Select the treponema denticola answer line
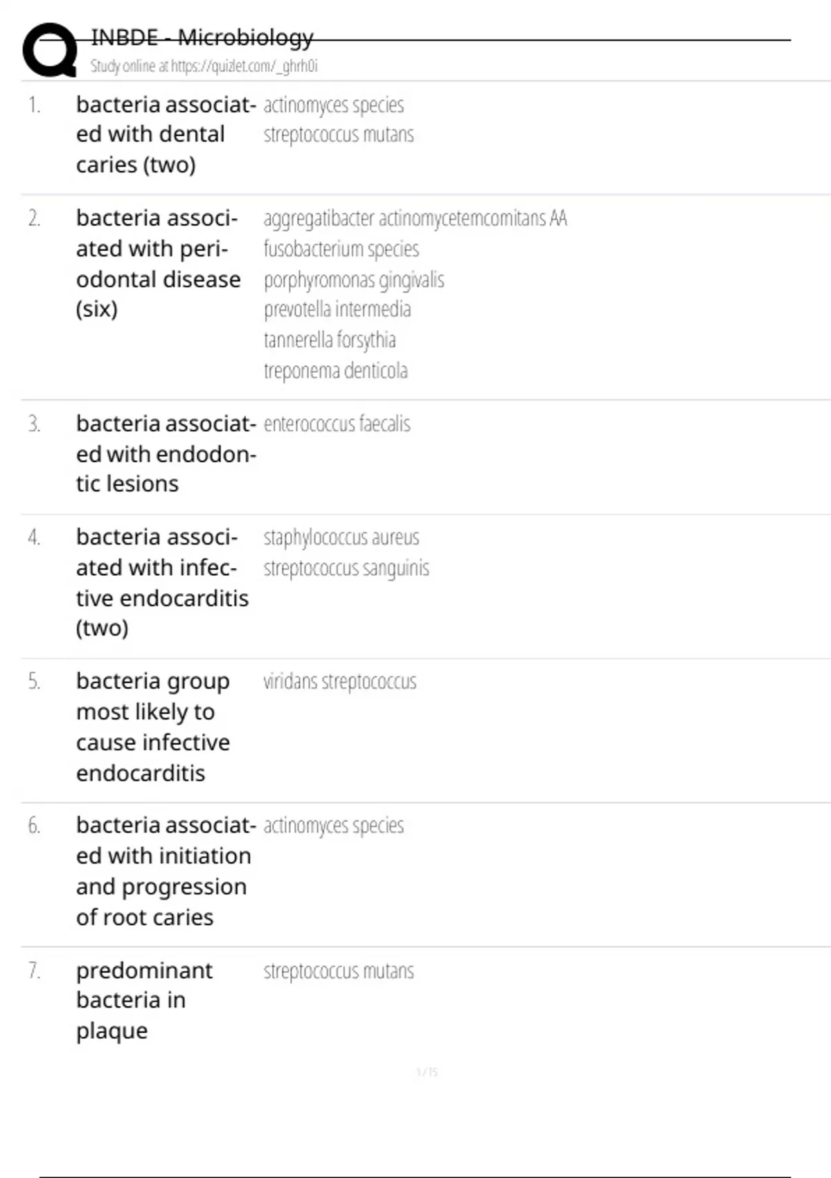Screen dimensions: 831x1178 [335, 371]
